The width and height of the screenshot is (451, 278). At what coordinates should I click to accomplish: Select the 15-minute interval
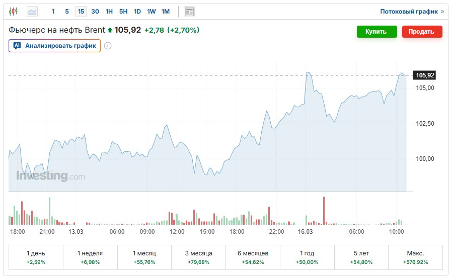coord(81,11)
